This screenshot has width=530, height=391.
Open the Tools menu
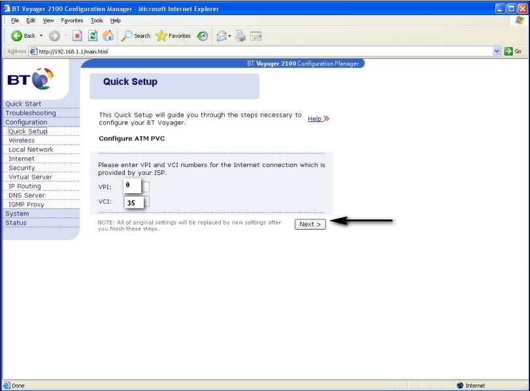[97, 20]
